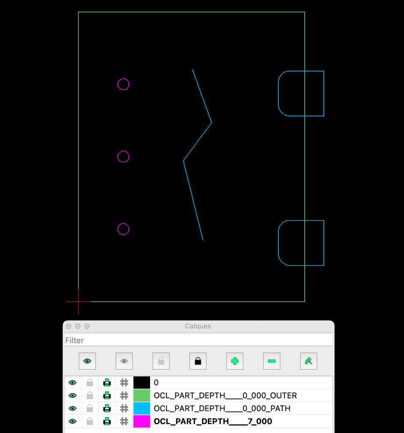Click the Lock all layers black padlock button
The height and width of the screenshot is (433, 404).
pos(198,361)
